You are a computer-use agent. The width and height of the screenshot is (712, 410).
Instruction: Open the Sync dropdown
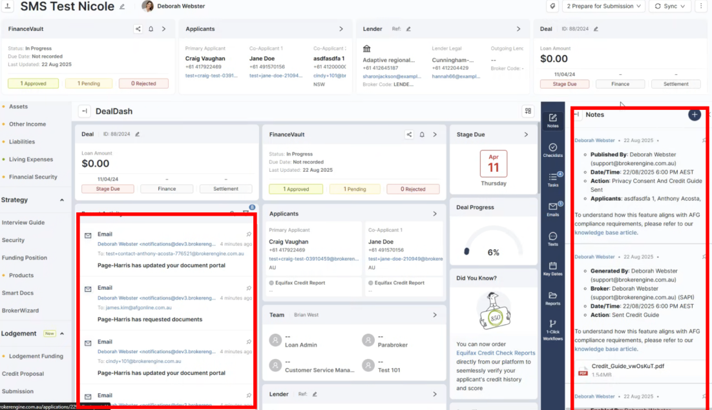pos(669,6)
